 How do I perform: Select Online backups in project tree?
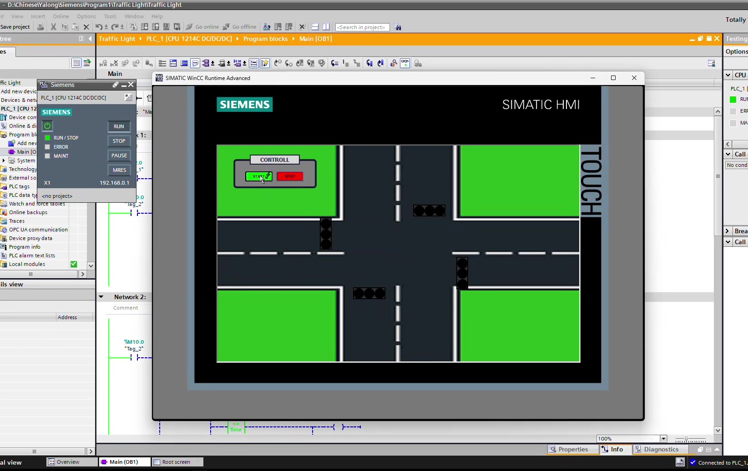(x=28, y=212)
